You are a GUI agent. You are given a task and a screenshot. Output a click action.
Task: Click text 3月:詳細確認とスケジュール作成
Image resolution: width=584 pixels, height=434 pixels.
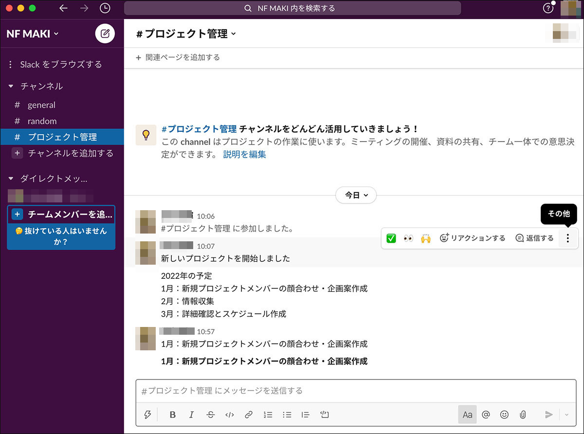(223, 314)
